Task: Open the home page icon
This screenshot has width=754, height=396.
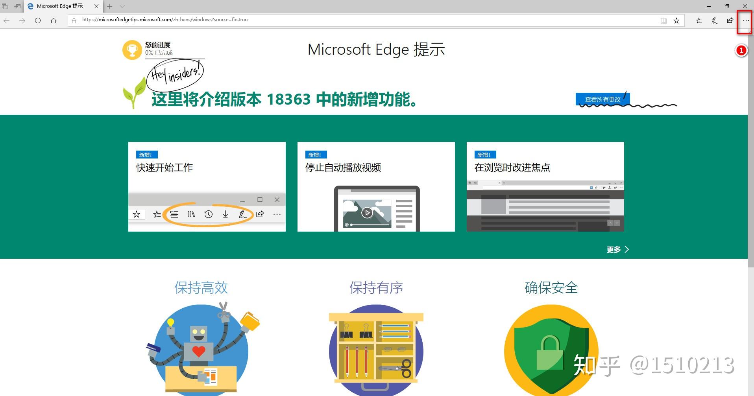Action: [53, 20]
